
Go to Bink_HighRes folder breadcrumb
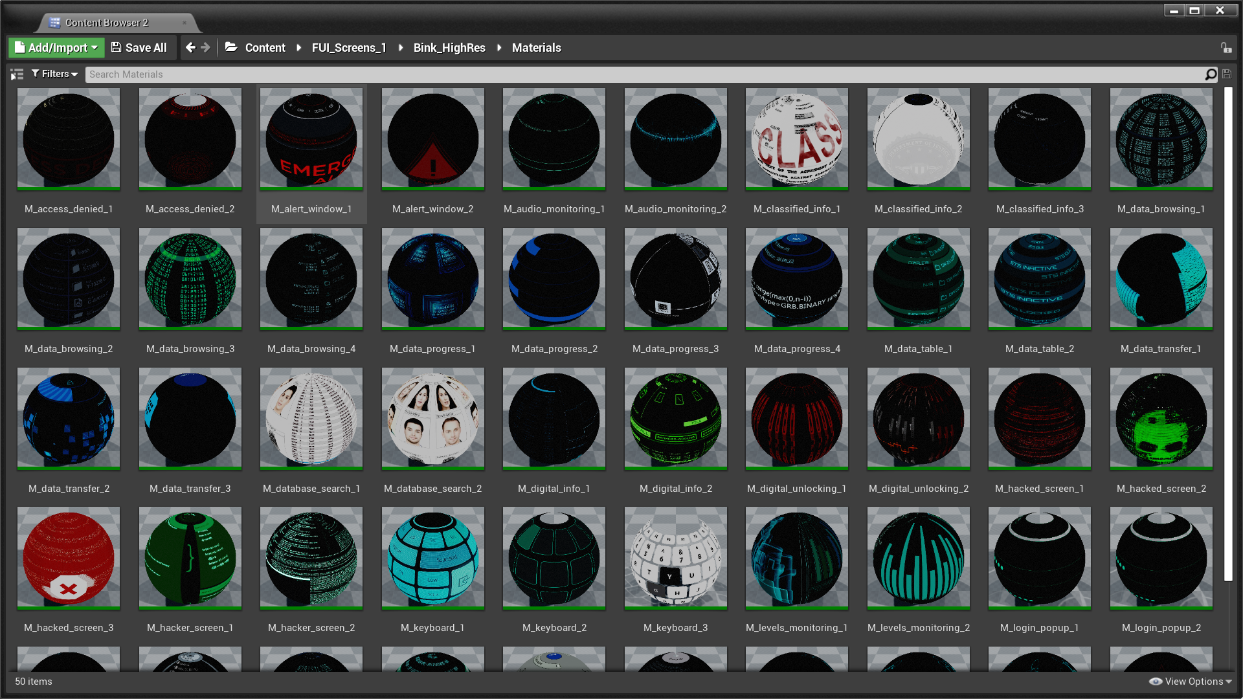(x=449, y=48)
